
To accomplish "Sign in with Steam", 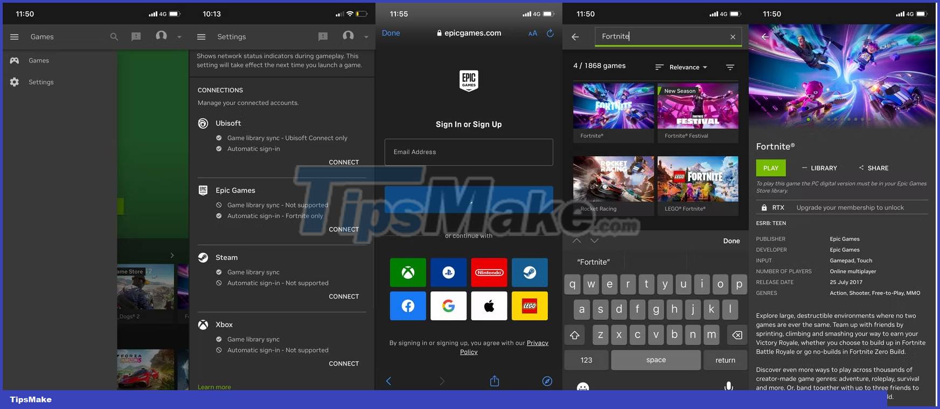I will (x=530, y=272).
